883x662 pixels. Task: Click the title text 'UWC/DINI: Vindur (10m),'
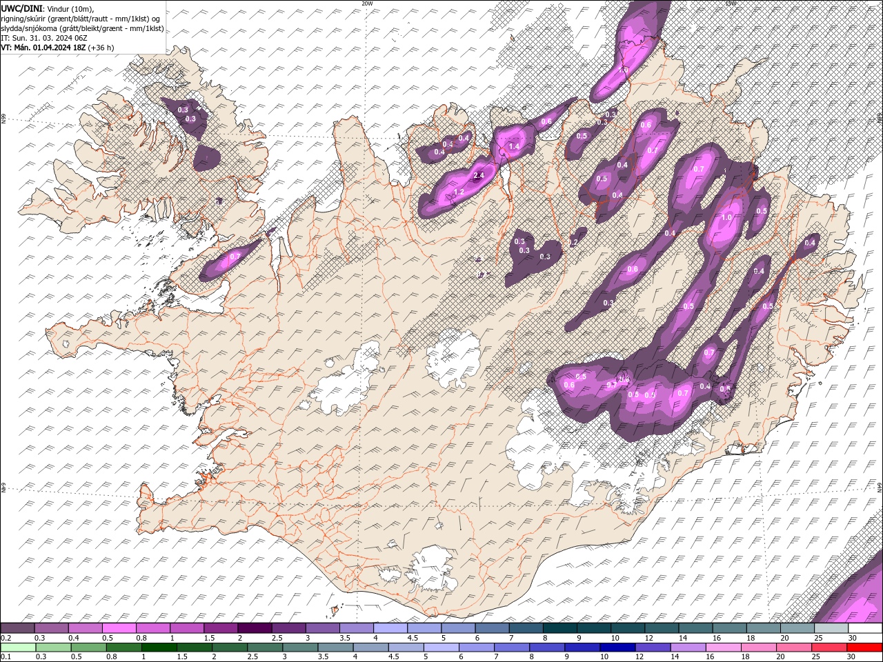point(46,8)
